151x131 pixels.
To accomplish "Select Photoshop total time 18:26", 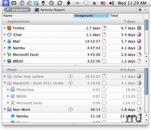I will (x=131, y=90).
